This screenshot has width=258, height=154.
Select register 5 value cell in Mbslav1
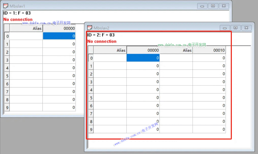point(59,76)
